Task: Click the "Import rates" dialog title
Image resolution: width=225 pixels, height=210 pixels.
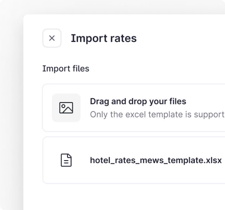Action: click(103, 38)
